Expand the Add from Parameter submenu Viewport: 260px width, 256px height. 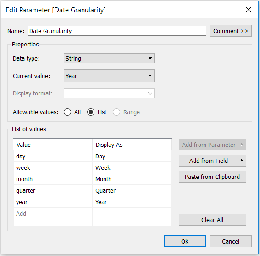pyautogui.click(x=212, y=145)
